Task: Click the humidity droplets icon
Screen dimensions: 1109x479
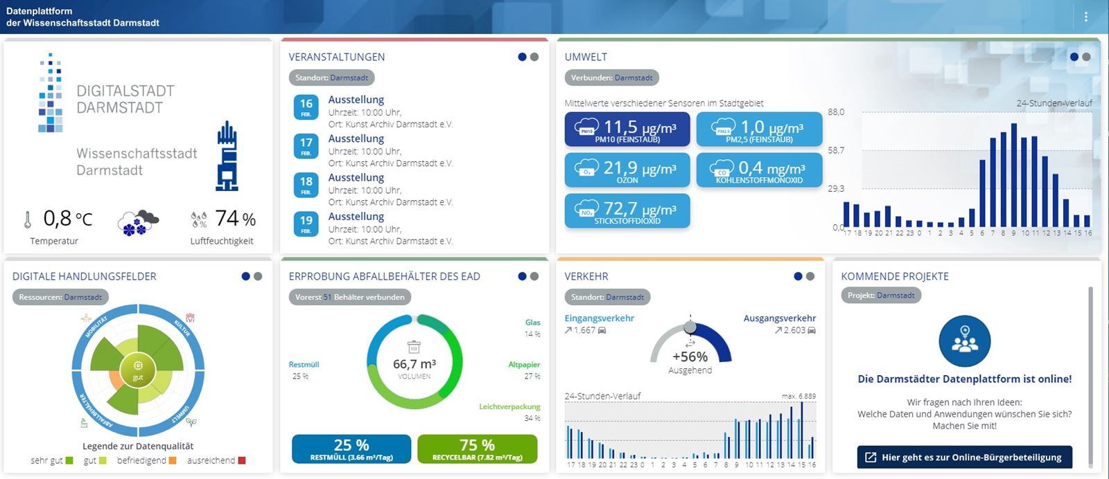Action: coord(199,220)
